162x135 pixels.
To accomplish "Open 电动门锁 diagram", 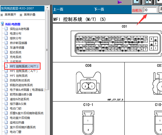I will click(x=16, y=108).
